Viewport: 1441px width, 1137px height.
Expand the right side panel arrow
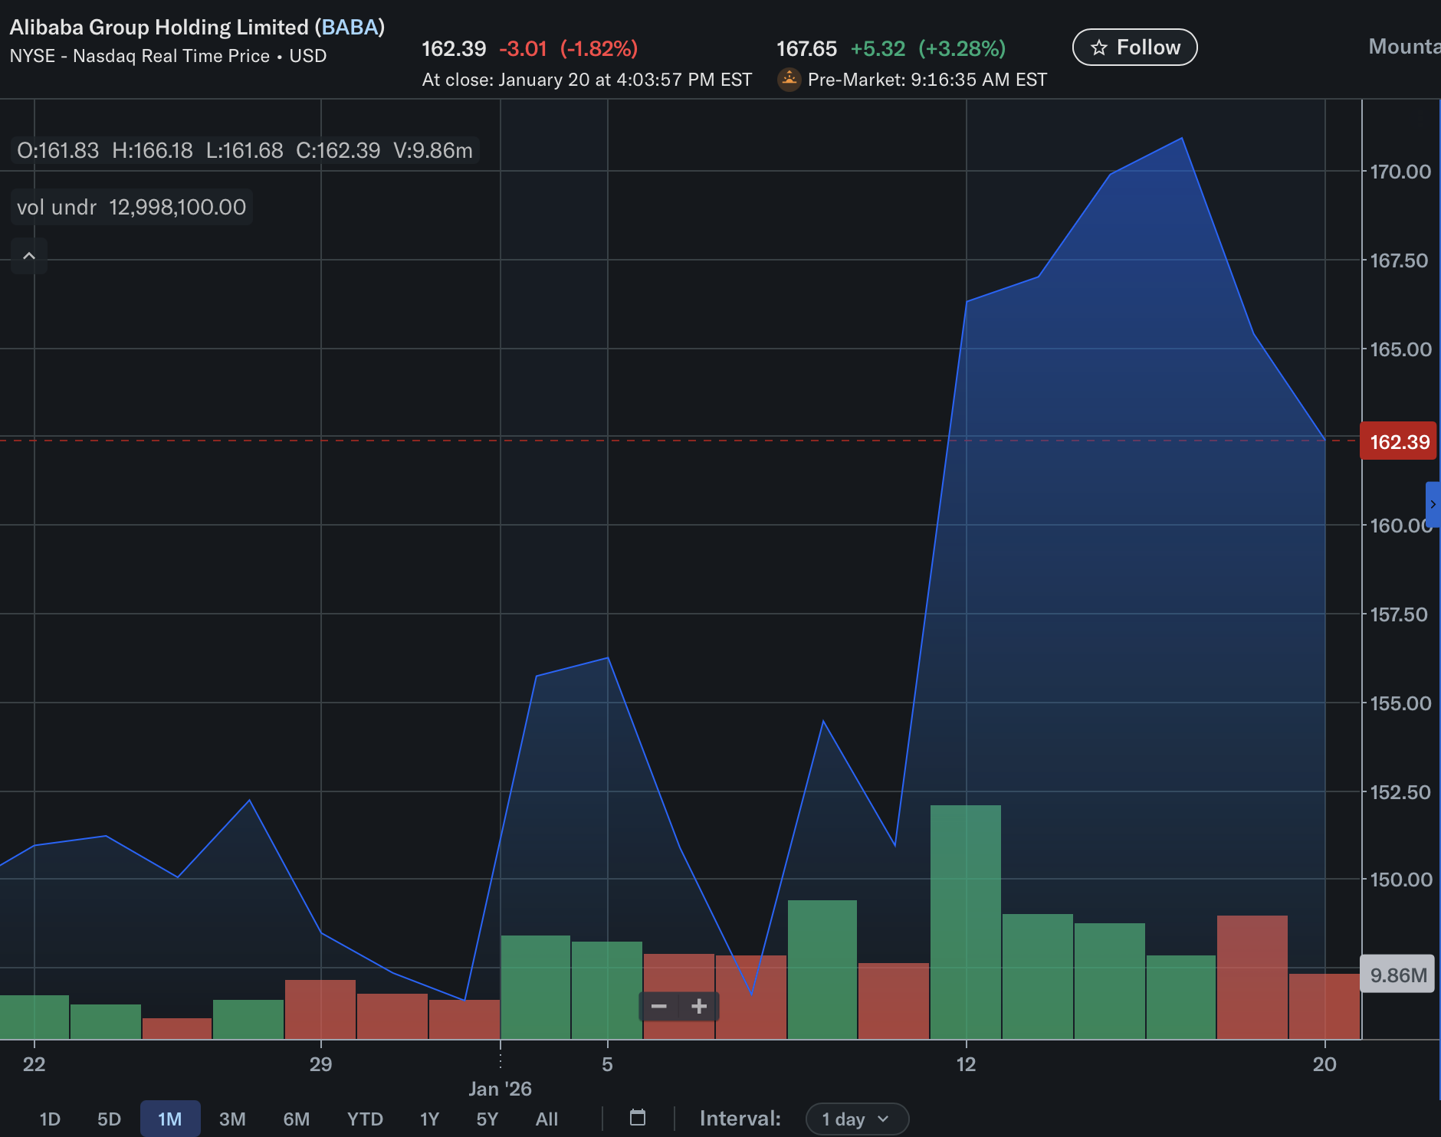click(1432, 504)
